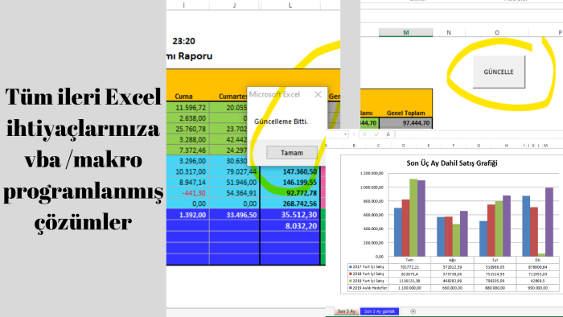563x317 pixels.
Task: Click Tamam in the Microsoft Excel dialog
Action: click(291, 153)
